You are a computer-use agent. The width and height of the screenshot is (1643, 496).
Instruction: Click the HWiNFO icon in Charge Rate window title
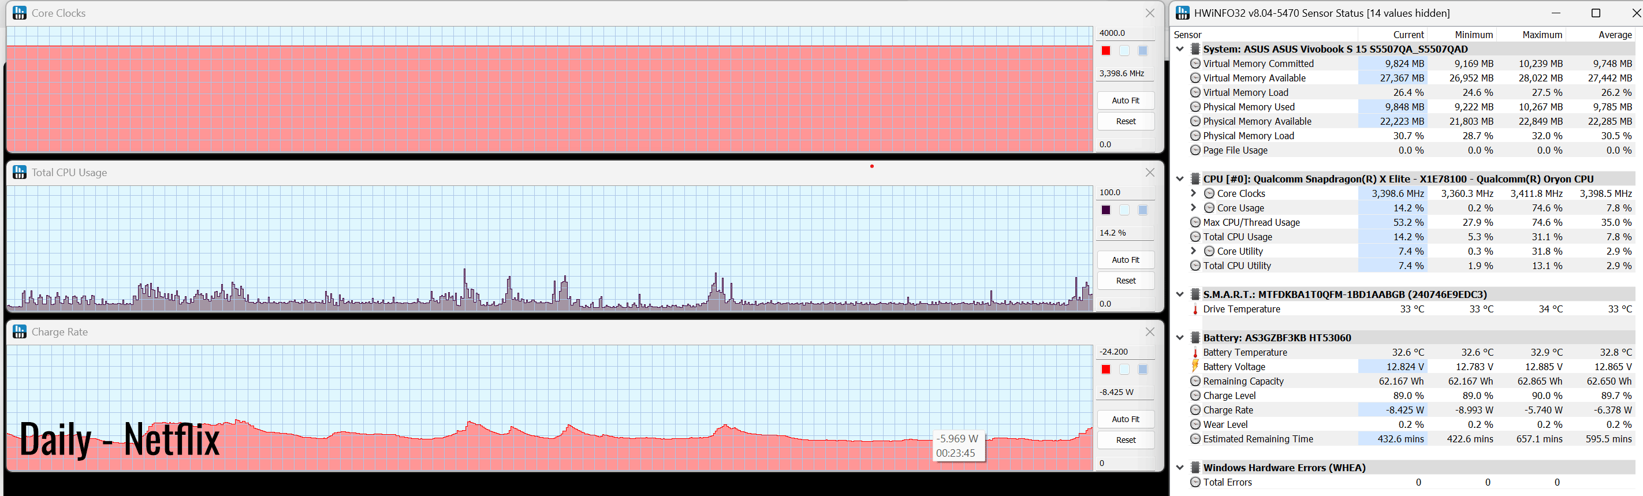[20, 331]
